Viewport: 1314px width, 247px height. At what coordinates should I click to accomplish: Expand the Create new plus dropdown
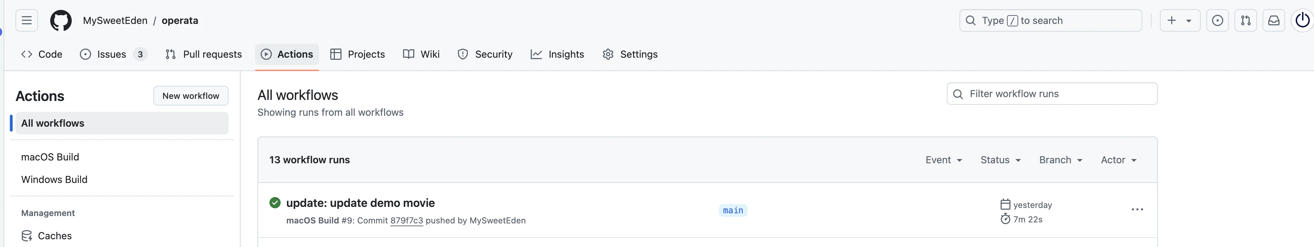click(1179, 20)
